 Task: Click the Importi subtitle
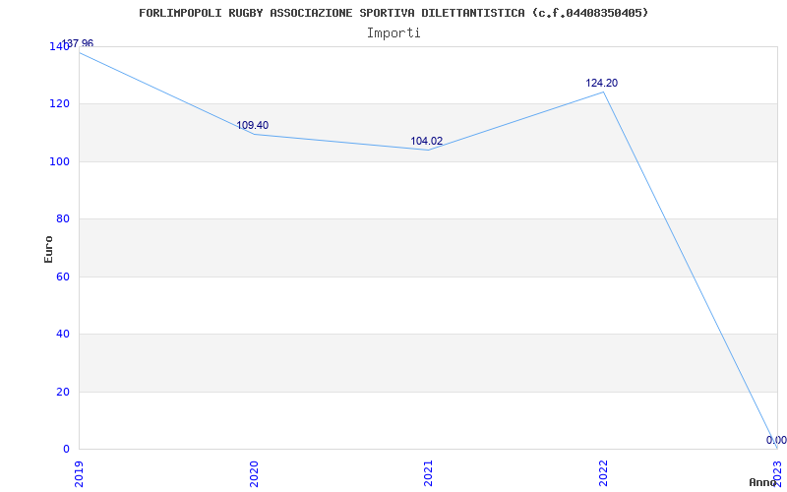click(393, 33)
